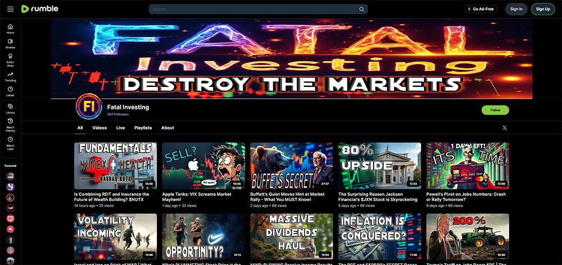Switch to the Videos tab
Screen dimensions: 562x265
click(99, 128)
